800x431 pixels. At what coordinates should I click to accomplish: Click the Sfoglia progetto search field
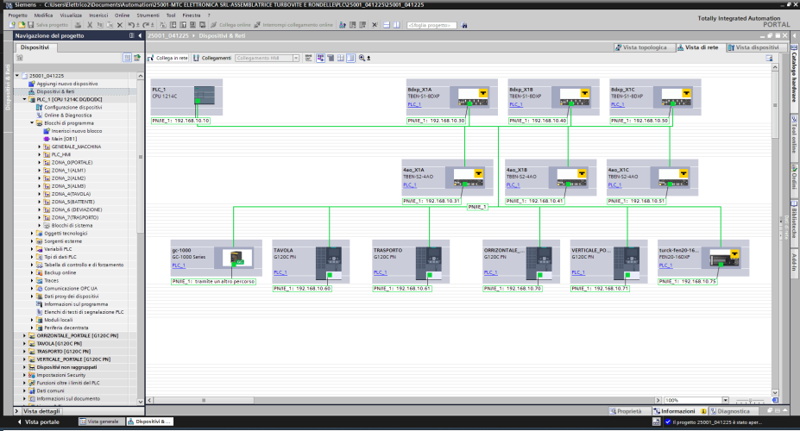pyautogui.click(x=431, y=25)
